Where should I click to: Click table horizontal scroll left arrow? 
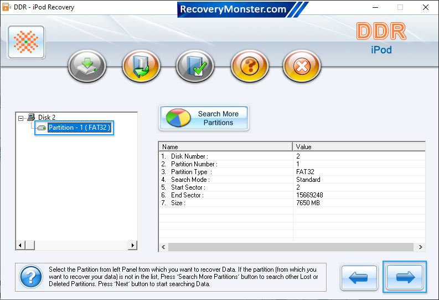163,247
